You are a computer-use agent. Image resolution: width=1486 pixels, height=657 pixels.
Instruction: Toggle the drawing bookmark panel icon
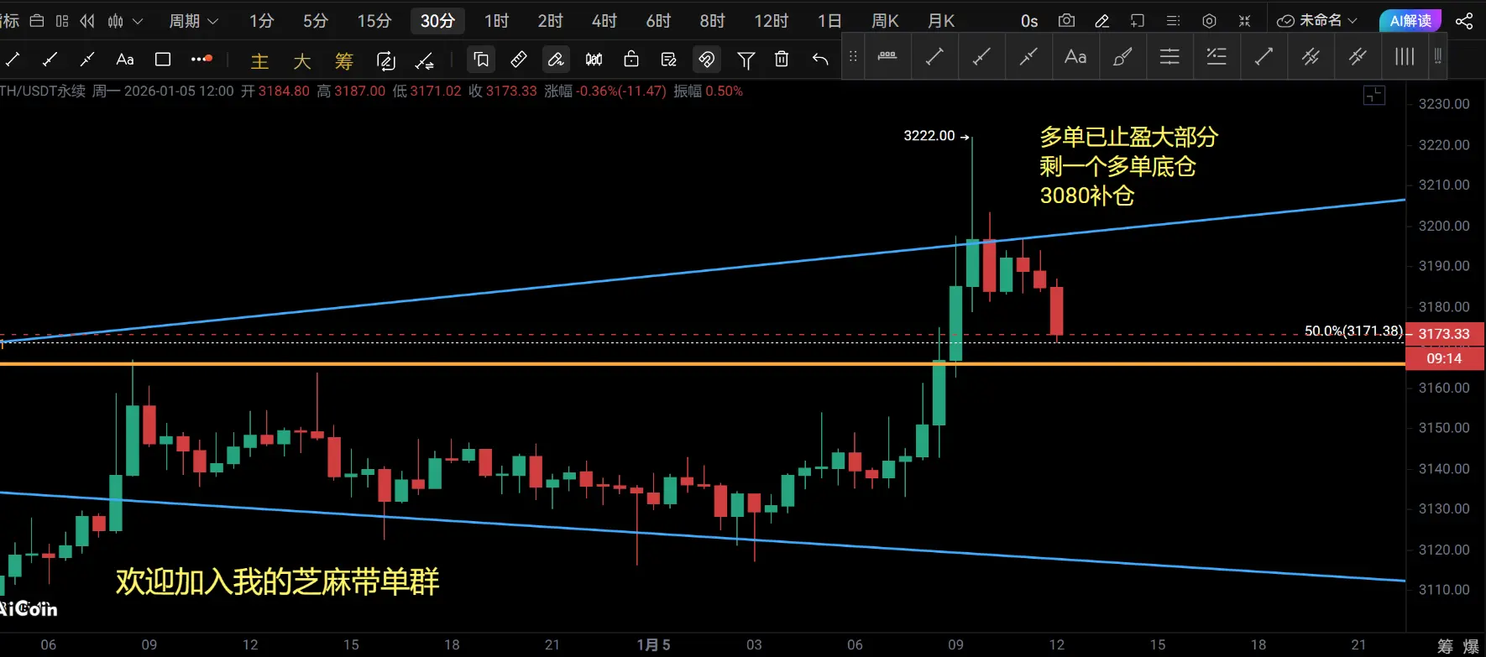(x=481, y=59)
